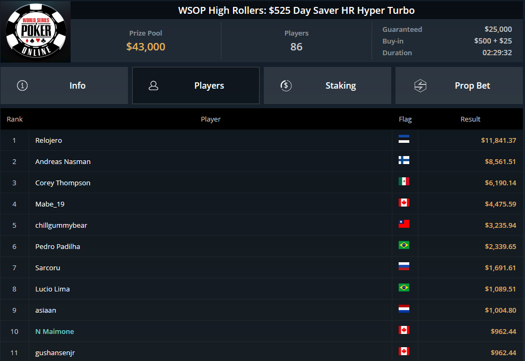525x361 pixels.
Task: Click the $4,475.59 result
Action: pyautogui.click(x=500, y=204)
